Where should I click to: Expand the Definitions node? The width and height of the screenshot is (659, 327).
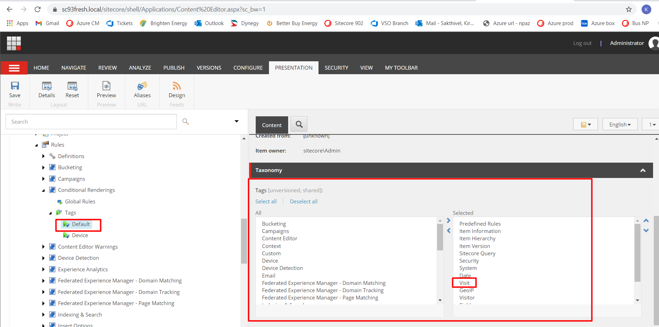click(43, 156)
